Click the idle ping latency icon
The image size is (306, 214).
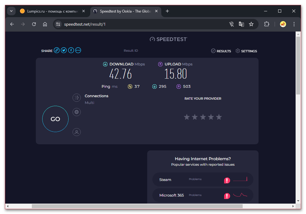(130, 87)
